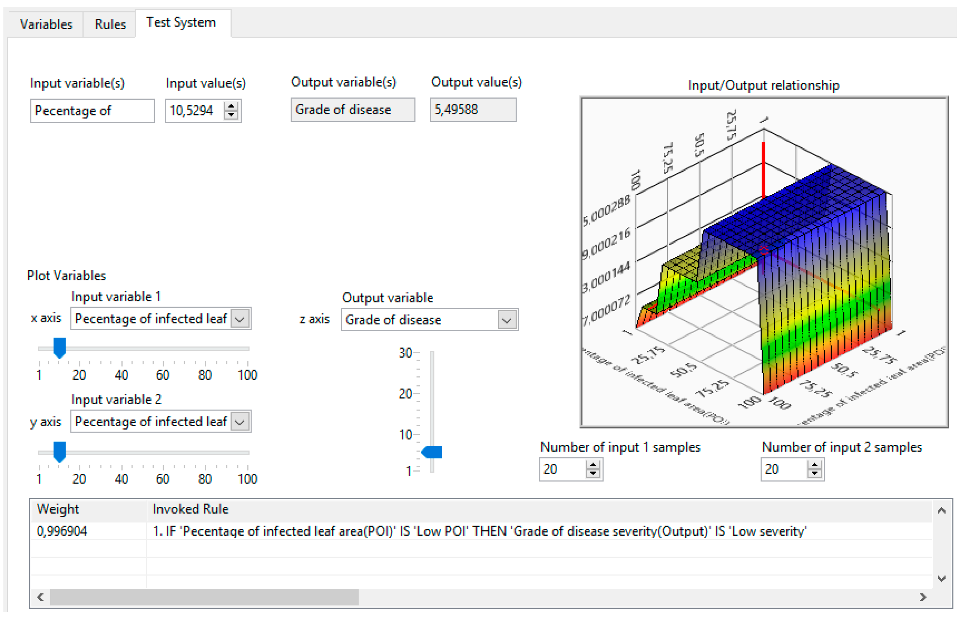Increase Number of input 2 samples
The height and width of the screenshot is (617, 961).
(x=814, y=465)
